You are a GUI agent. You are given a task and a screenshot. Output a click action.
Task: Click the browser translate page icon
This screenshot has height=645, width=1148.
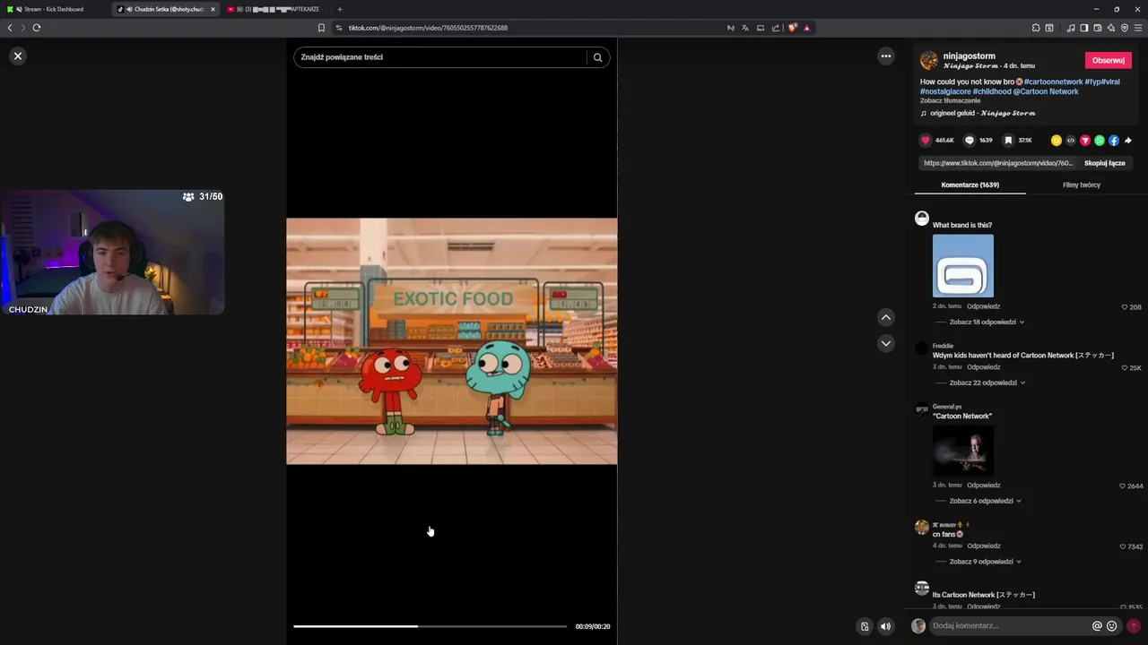pos(744,28)
